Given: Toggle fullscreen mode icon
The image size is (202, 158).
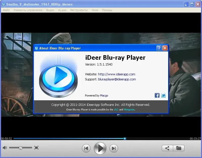Looking at the screenshot, I should click(36, 148).
